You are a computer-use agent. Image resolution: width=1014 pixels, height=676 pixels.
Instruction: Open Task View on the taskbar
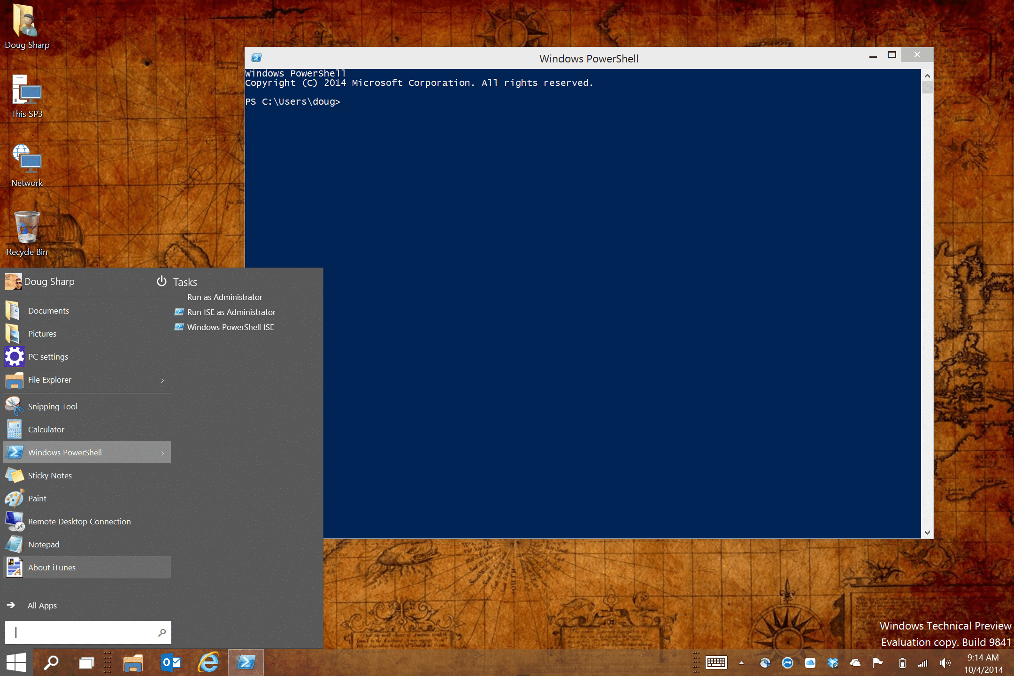[x=86, y=662]
